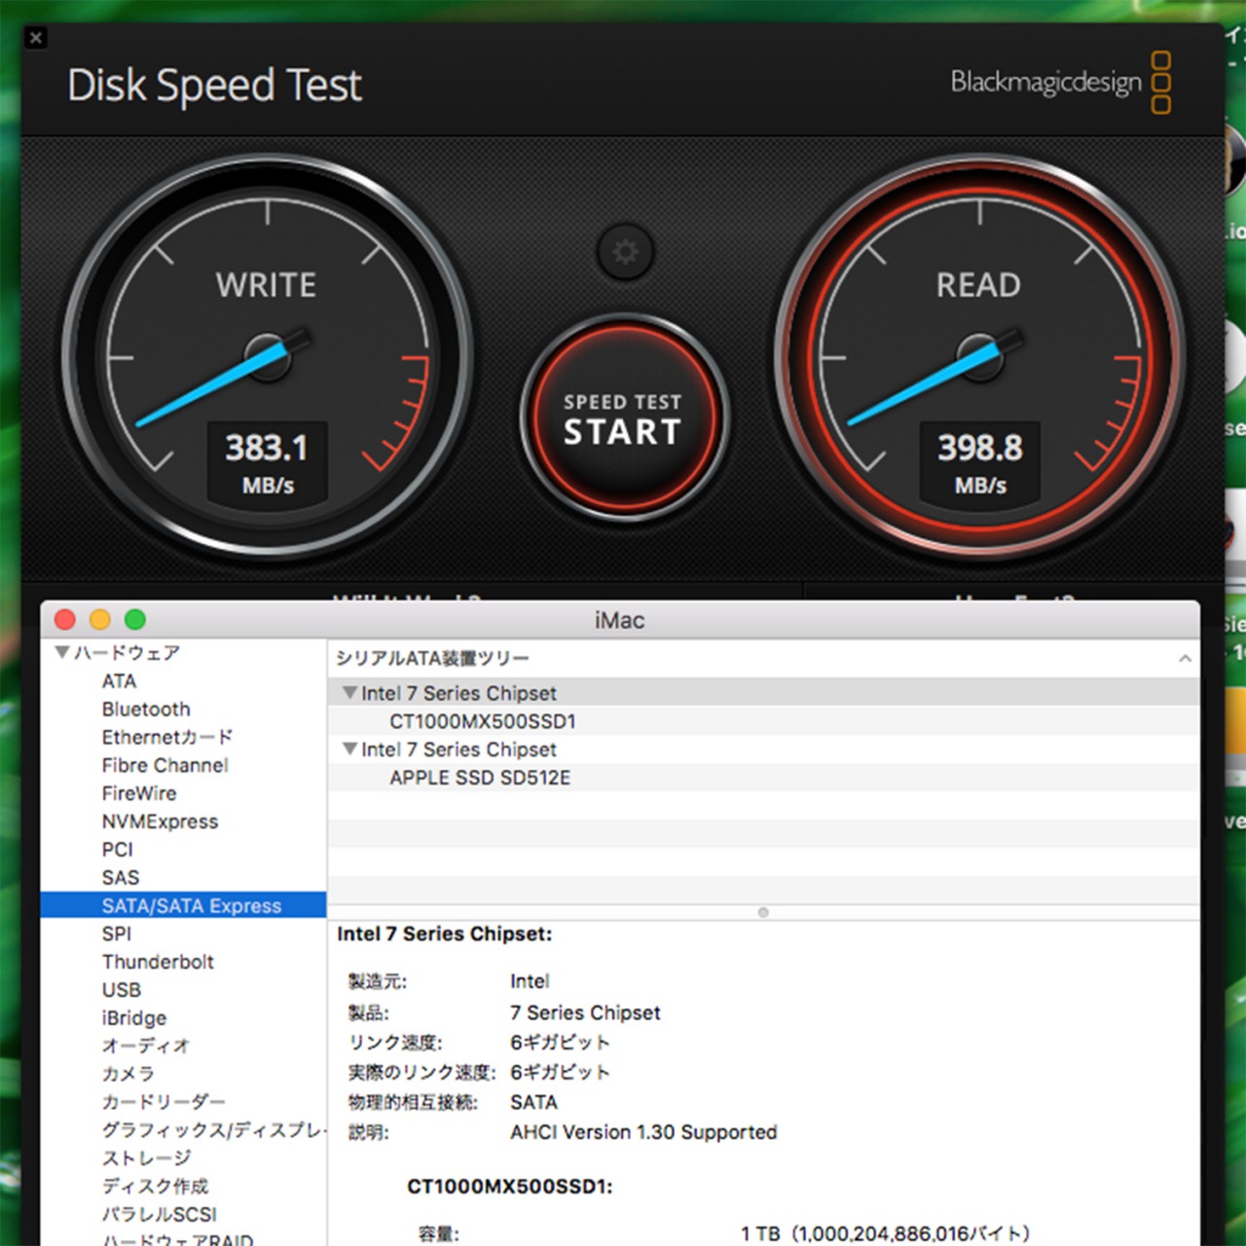Open the Disk Speed Test settings gear
The image size is (1246, 1246).
[x=624, y=252]
